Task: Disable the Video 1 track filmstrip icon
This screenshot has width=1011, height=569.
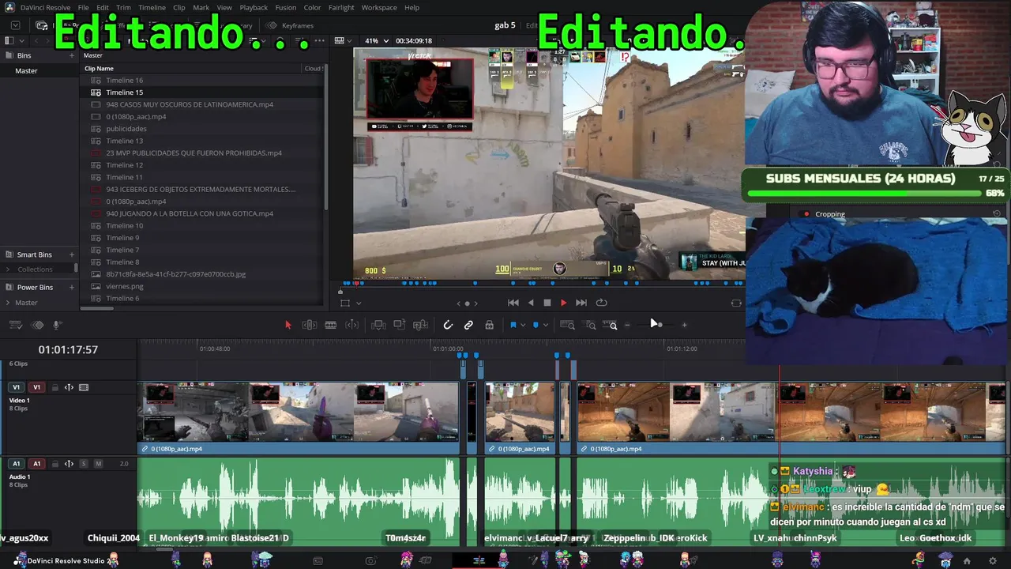Action: click(84, 387)
